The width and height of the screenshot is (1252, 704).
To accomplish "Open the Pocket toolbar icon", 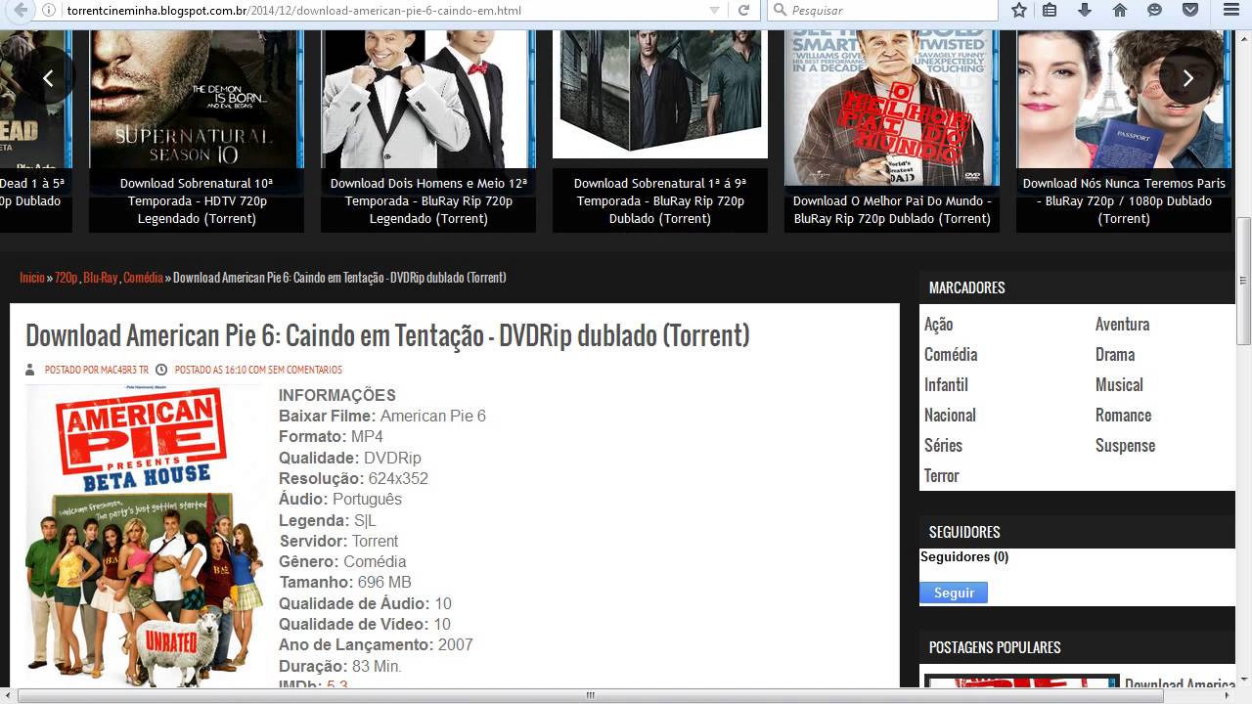I will pyautogui.click(x=1190, y=10).
